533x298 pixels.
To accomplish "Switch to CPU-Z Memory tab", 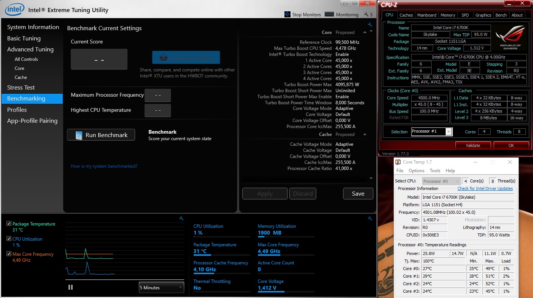I will pos(448,15).
